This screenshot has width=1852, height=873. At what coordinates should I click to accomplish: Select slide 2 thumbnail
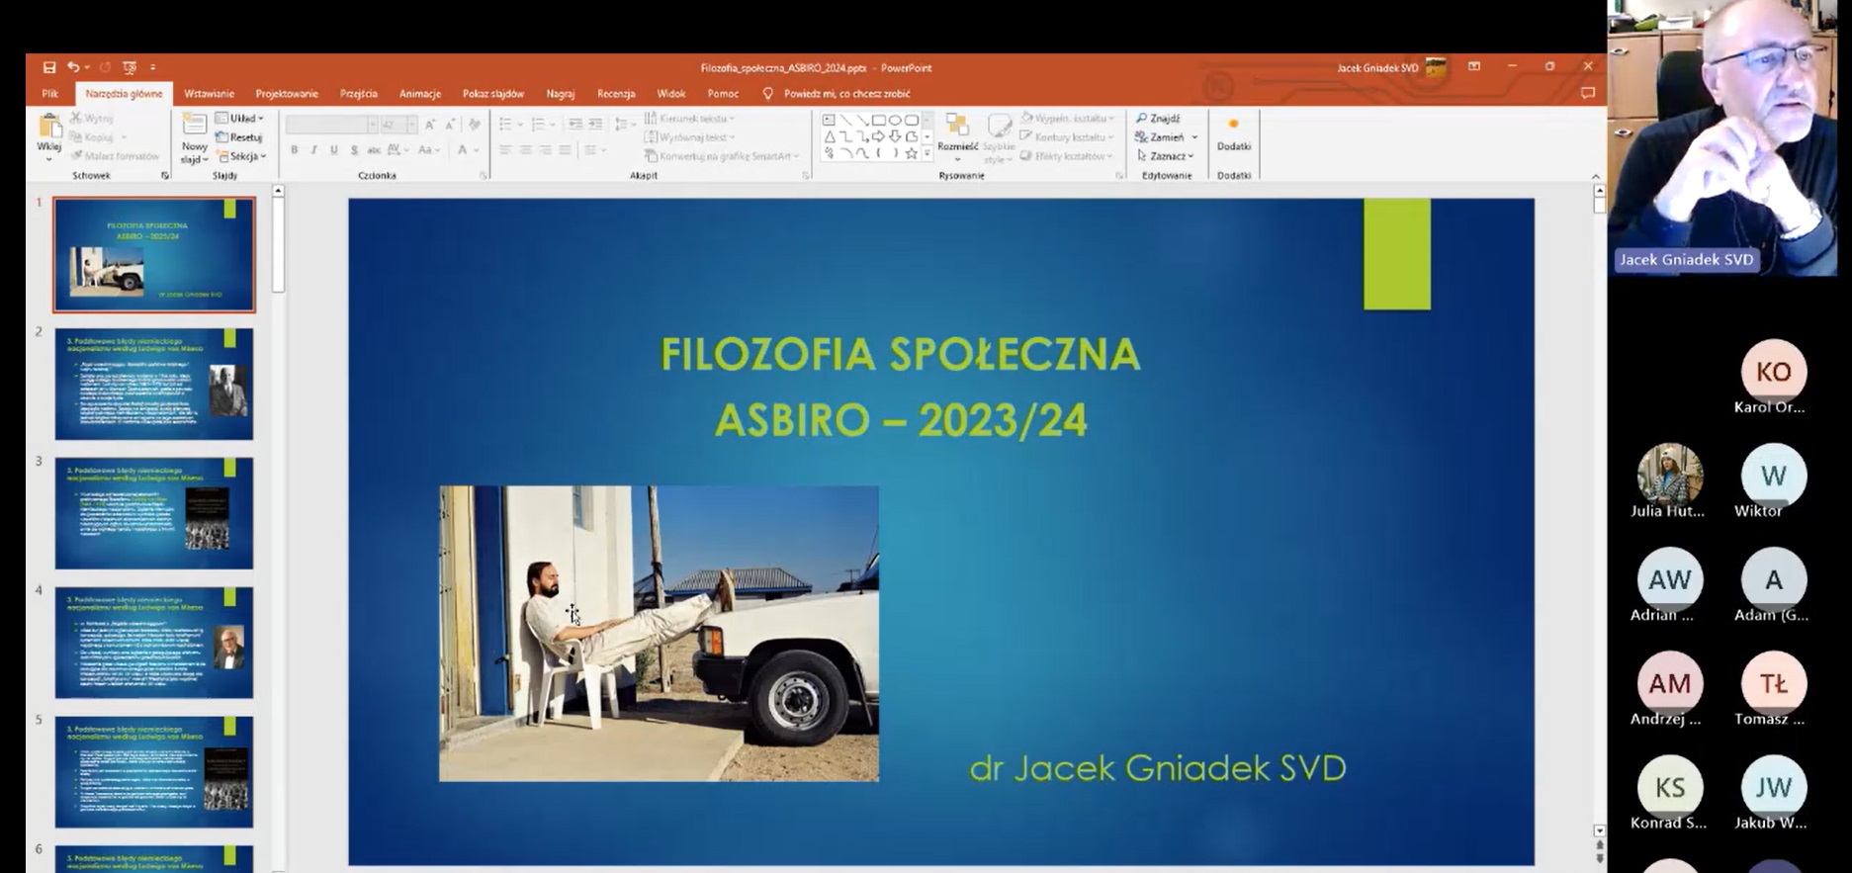coord(154,384)
